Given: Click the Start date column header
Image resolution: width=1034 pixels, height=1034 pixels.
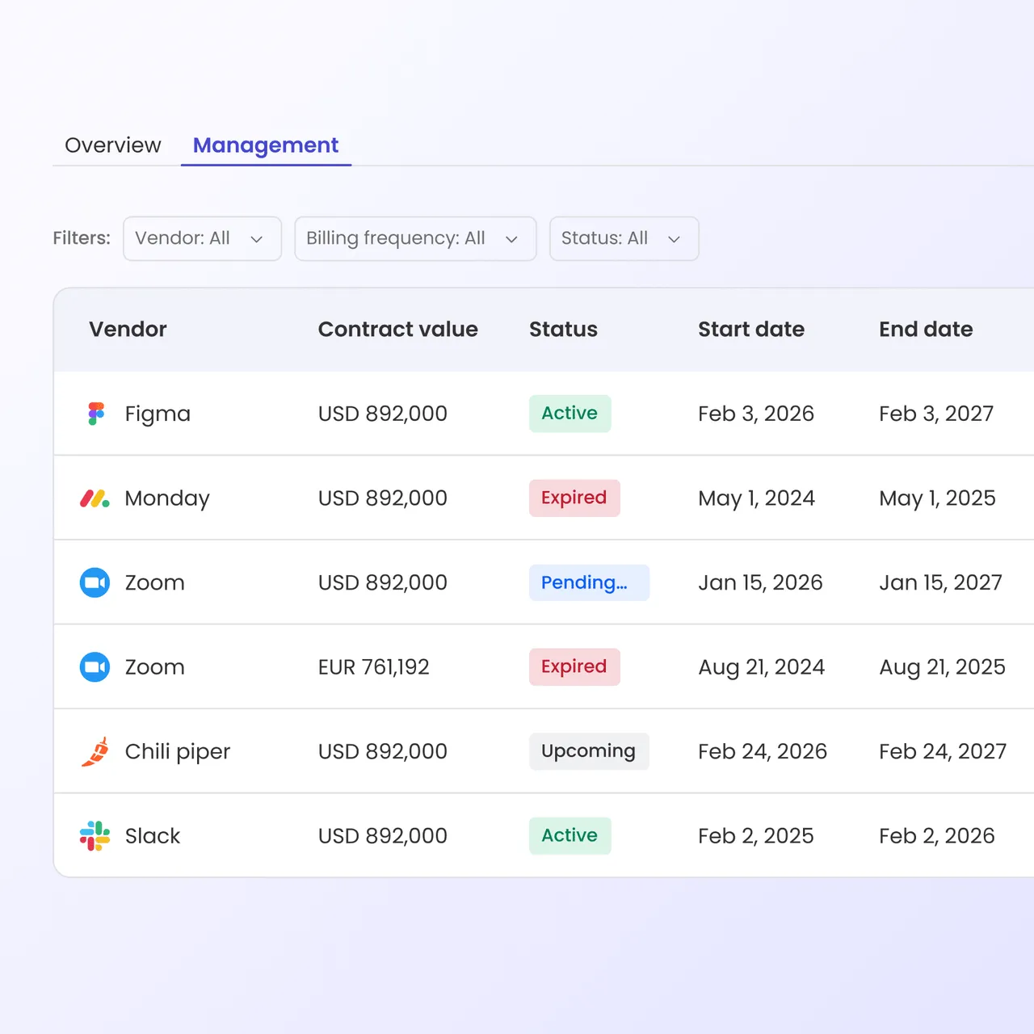Looking at the screenshot, I should tap(751, 330).
